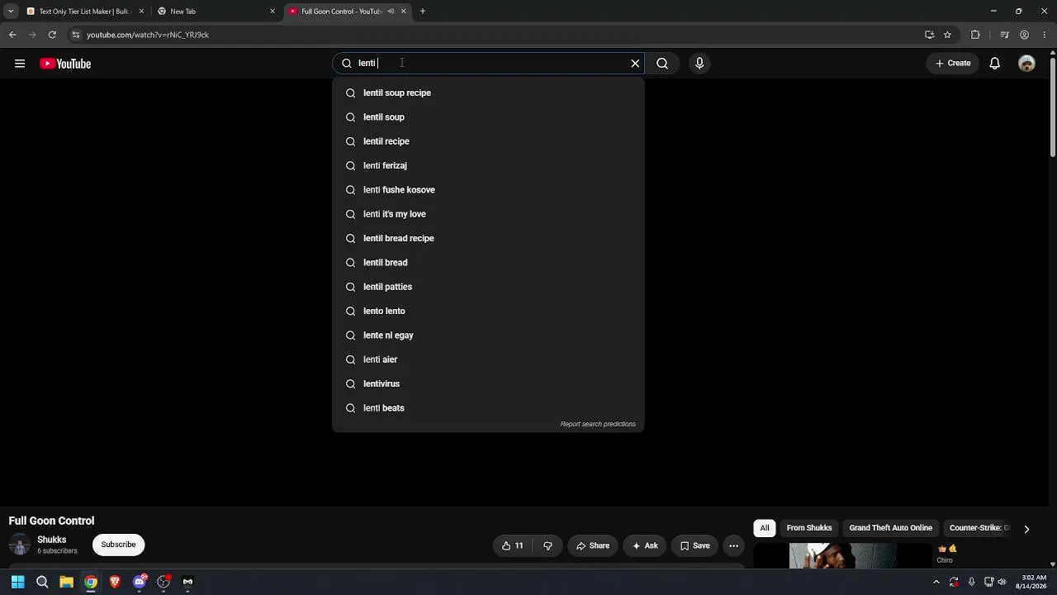Go to the YouTube home logo
The height and width of the screenshot is (595, 1057).
[65, 64]
